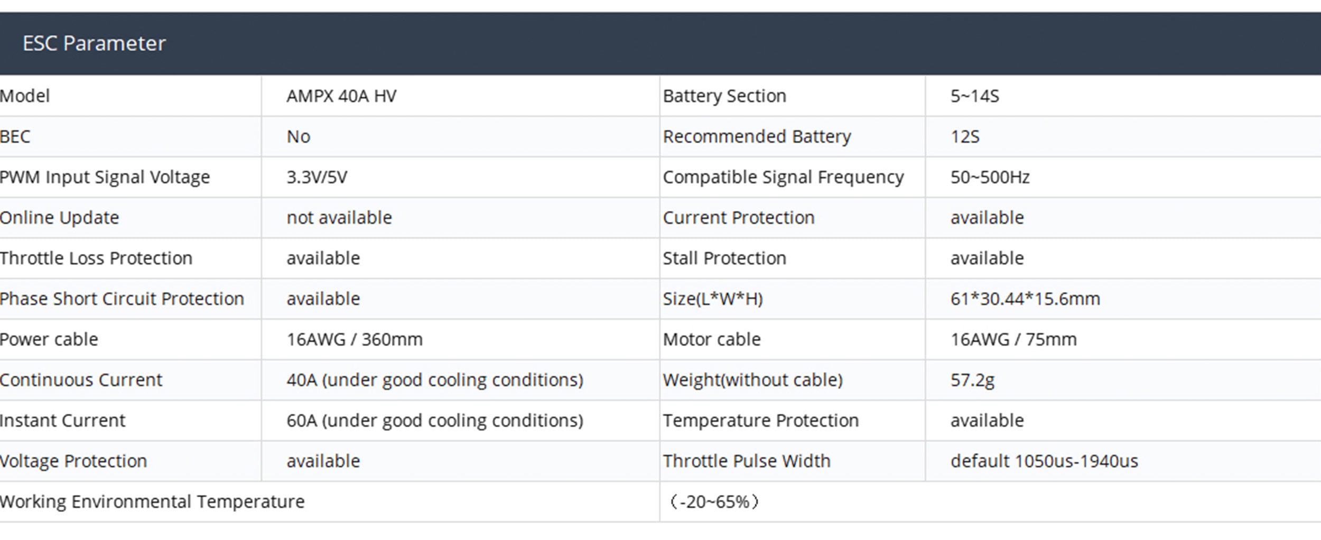Select the 5~14S battery value

coord(975,96)
